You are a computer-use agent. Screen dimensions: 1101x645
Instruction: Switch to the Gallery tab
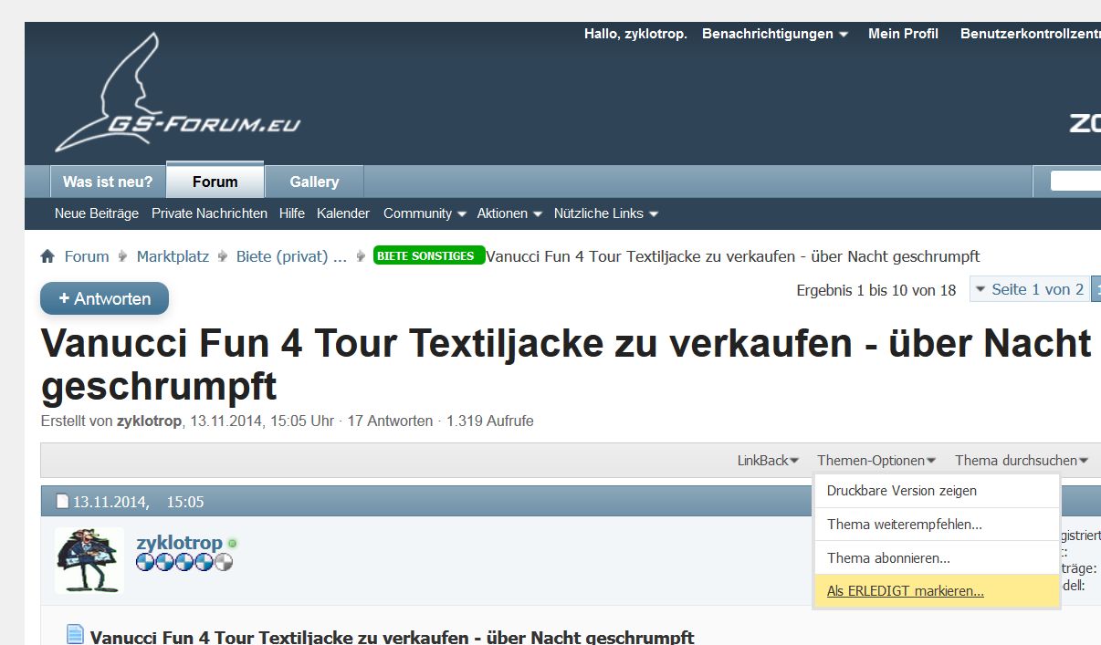pyautogui.click(x=314, y=182)
